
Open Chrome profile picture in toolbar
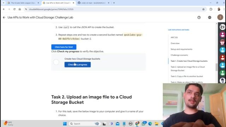(x=219, y=9)
